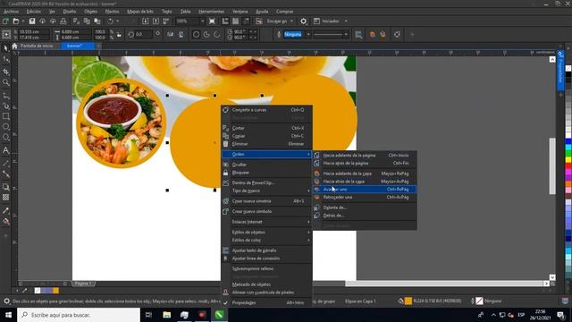Open the Options gear icon
This screenshot has height=322, width=572.
[x=304, y=21]
